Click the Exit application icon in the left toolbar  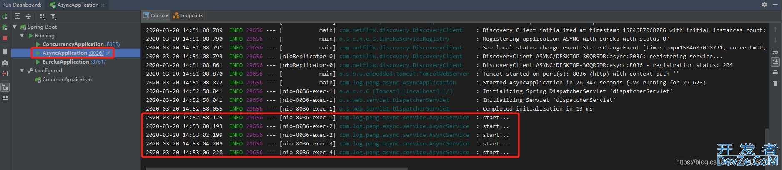(x=5, y=74)
